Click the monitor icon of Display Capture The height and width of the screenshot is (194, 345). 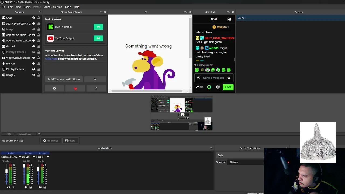coord(4,69)
